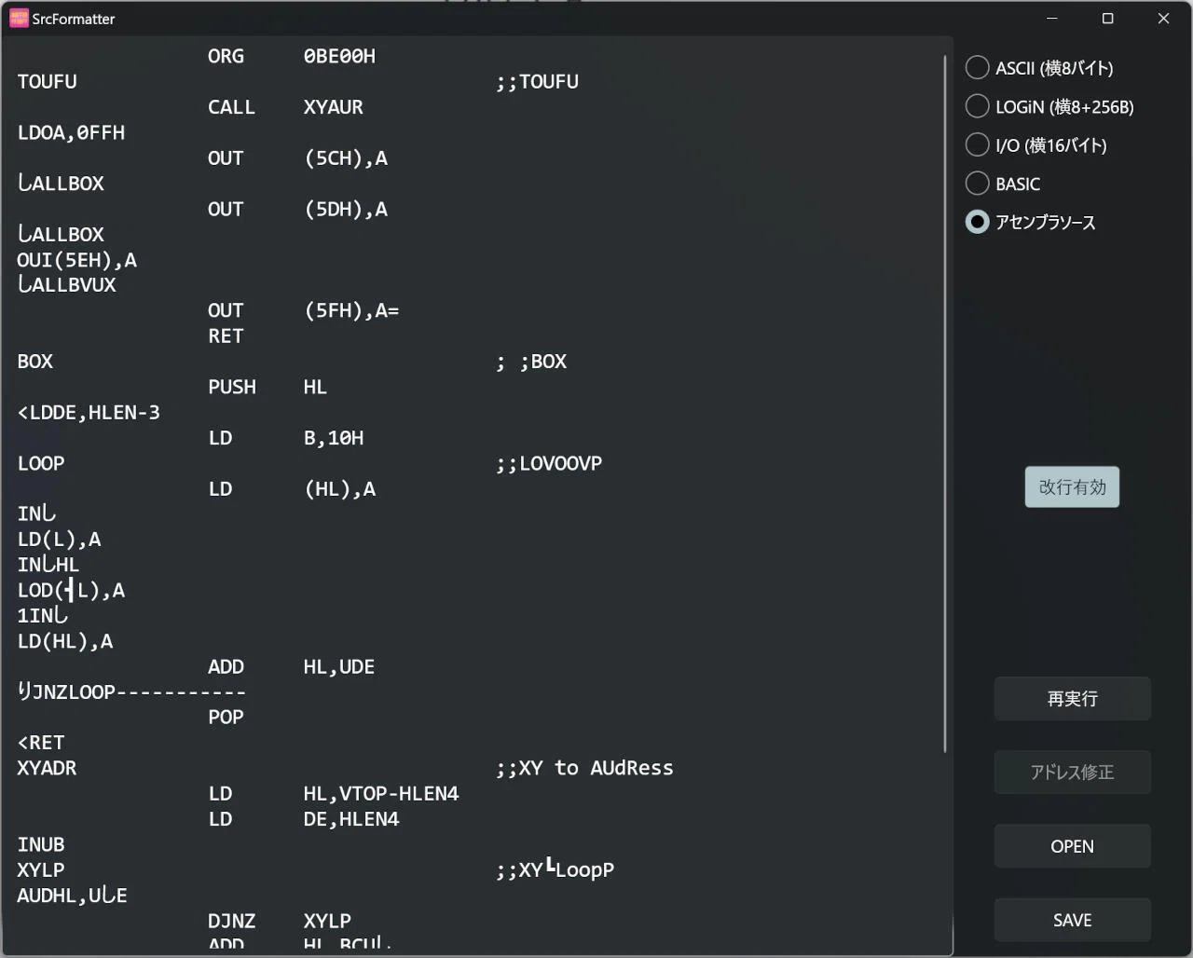Click the 'LDOA,0FFH' line
The image size is (1193, 958).
(71, 132)
